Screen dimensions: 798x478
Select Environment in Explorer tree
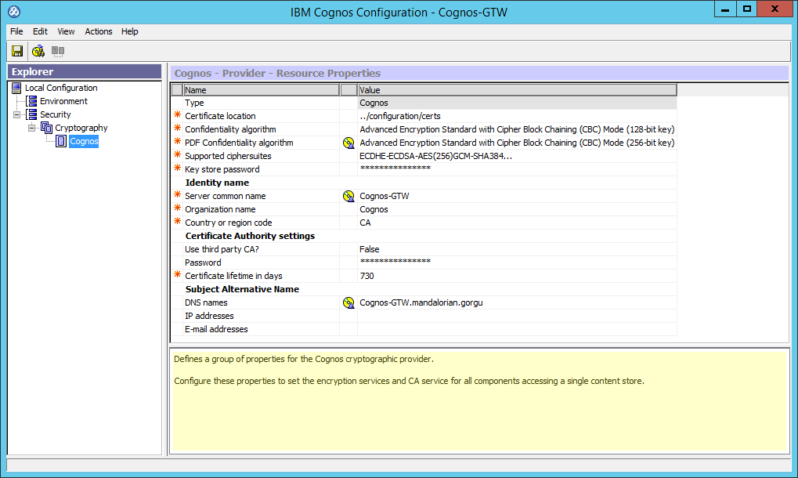(x=63, y=101)
